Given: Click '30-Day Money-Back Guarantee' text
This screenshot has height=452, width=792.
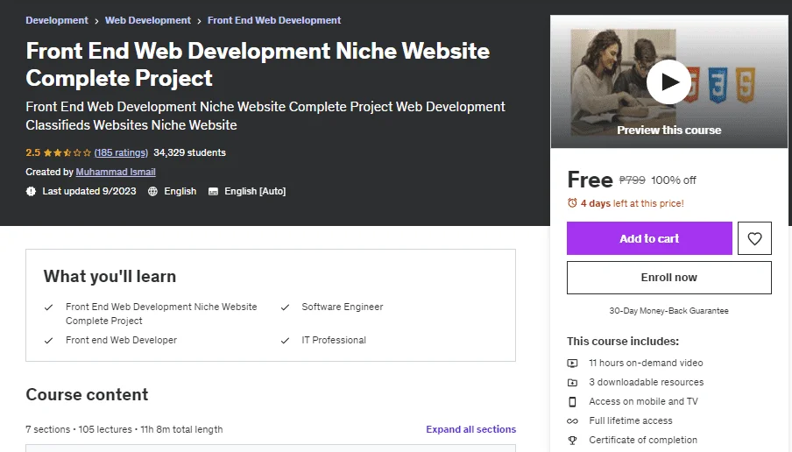Looking at the screenshot, I should (668, 311).
